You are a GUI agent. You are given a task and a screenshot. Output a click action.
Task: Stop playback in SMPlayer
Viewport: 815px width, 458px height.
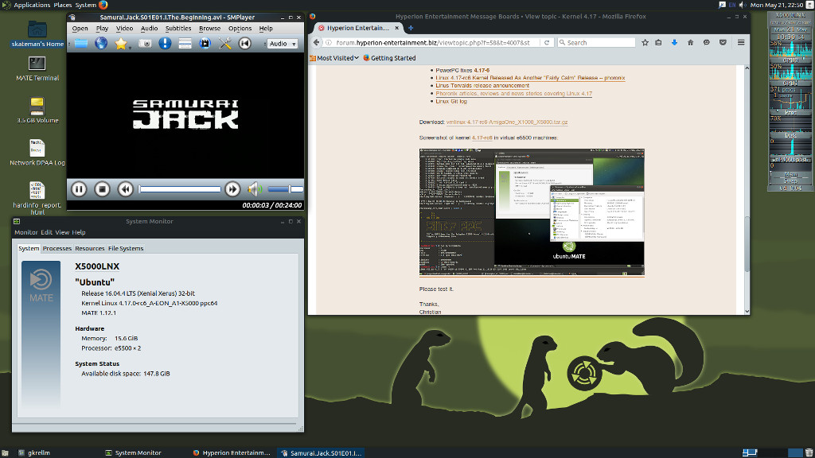pyautogui.click(x=102, y=189)
